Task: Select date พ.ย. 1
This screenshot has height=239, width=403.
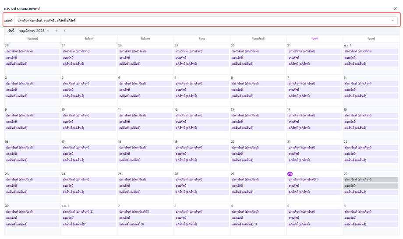Action: 347,45
